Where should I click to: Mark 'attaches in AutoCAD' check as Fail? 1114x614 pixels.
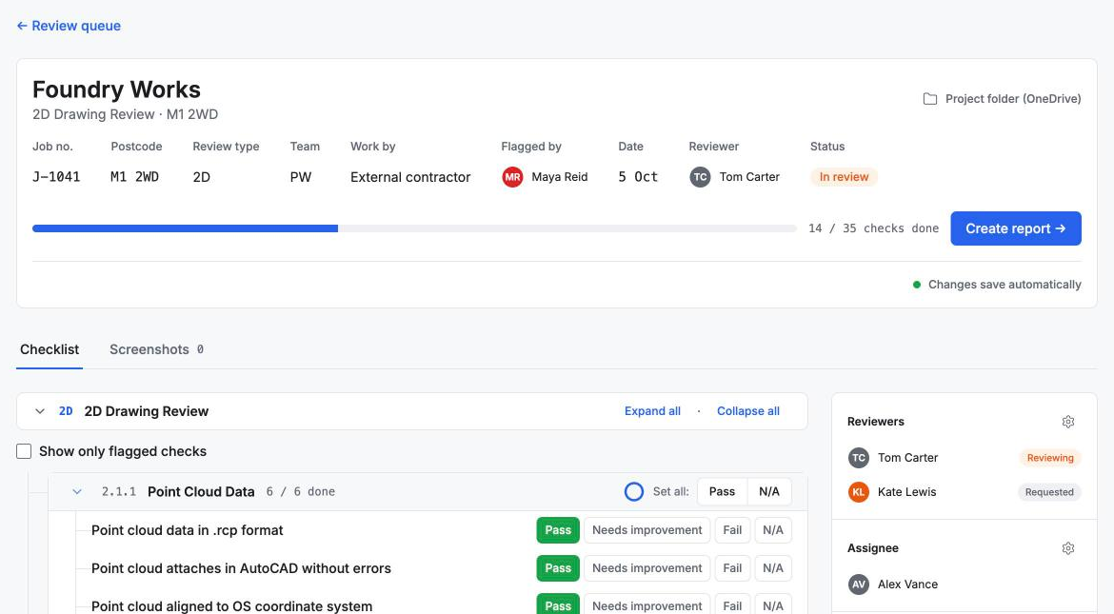[x=732, y=568]
